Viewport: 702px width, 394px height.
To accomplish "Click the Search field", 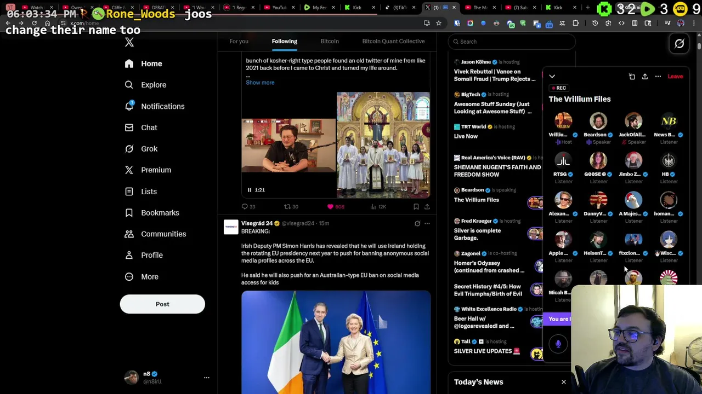I will (x=511, y=42).
